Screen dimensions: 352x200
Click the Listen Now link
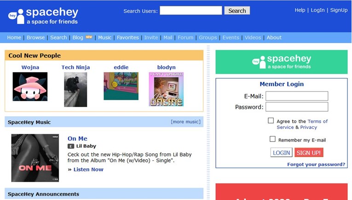point(88,170)
